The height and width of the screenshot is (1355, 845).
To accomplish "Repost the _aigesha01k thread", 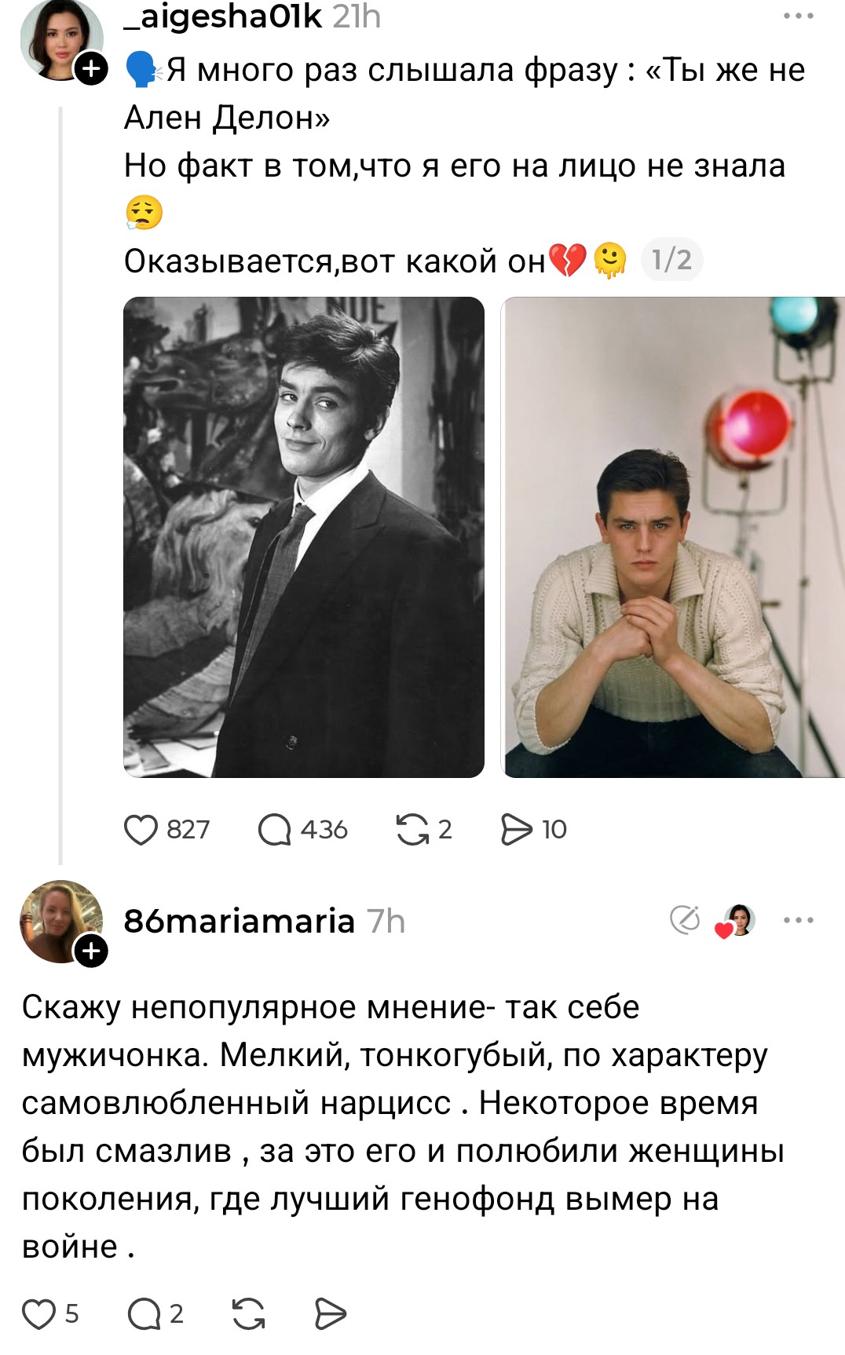I will [x=412, y=830].
